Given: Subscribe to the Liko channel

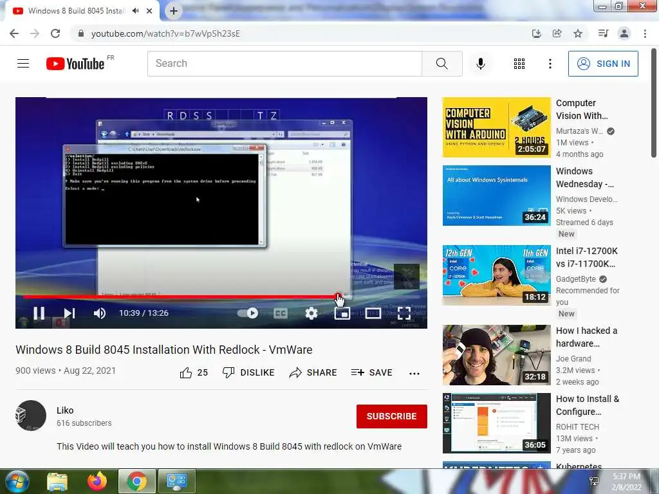Looking at the screenshot, I should click(392, 416).
